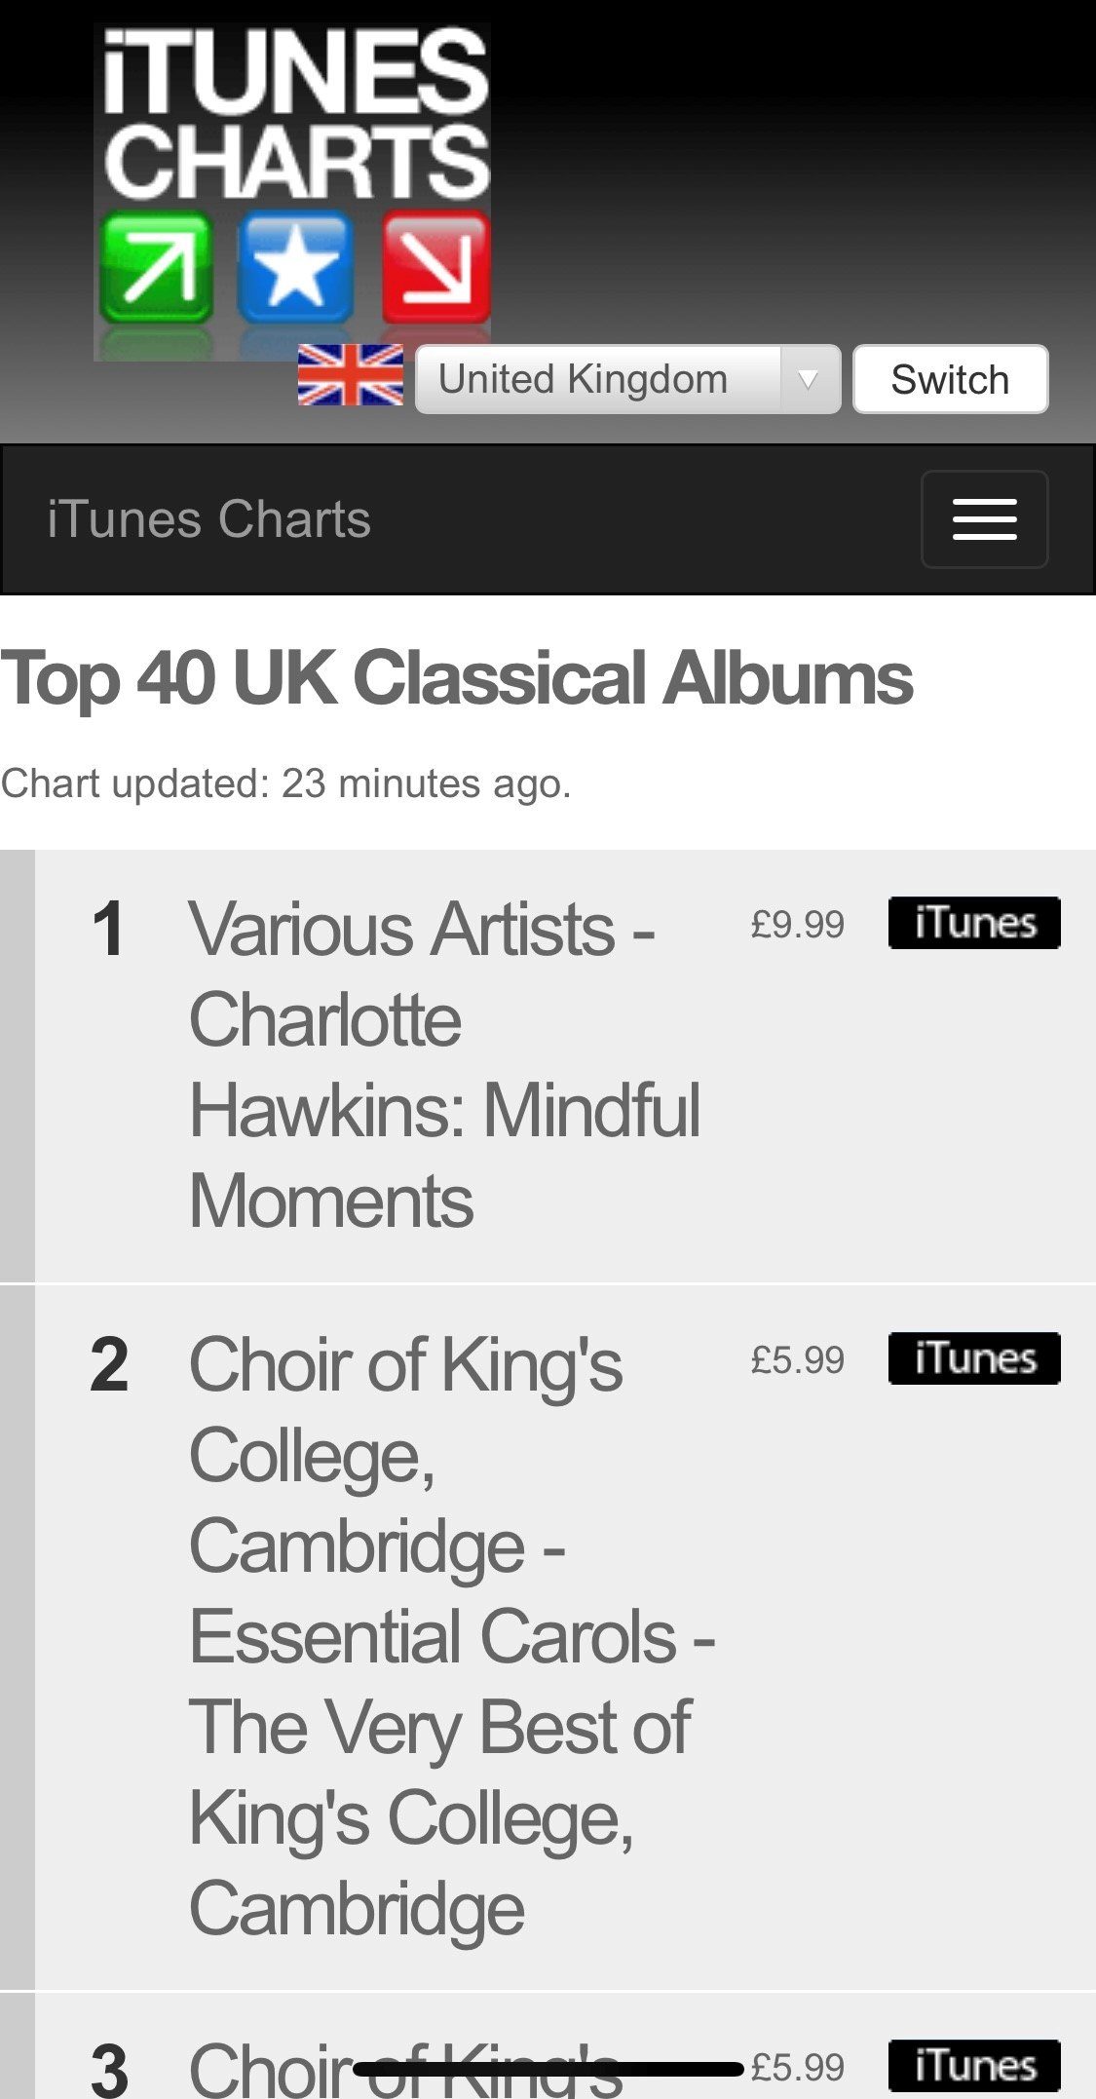Tap the United Kingdom flag icon
The image size is (1096, 2099).
click(x=351, y=375)
